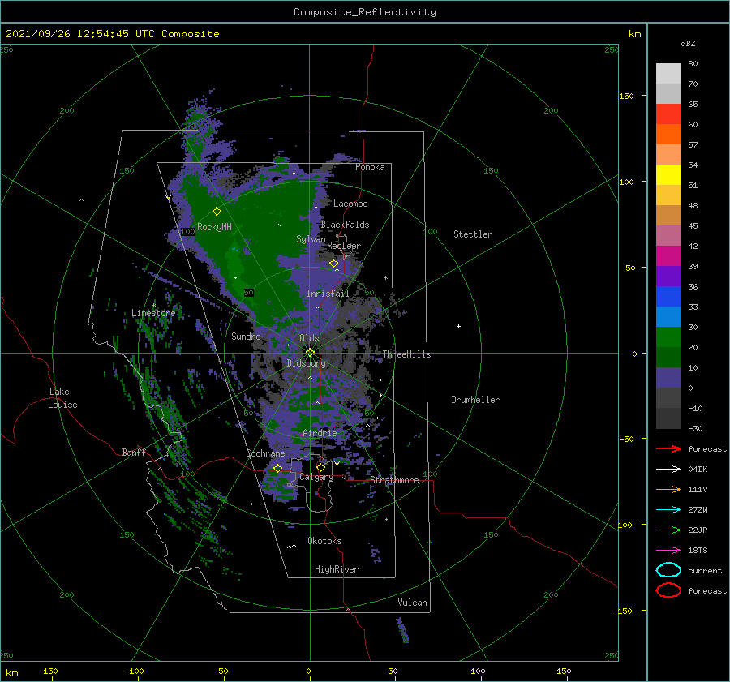Click the yellow diamond marker above Calgary
730x682 pixels.
tap(320, 467)
